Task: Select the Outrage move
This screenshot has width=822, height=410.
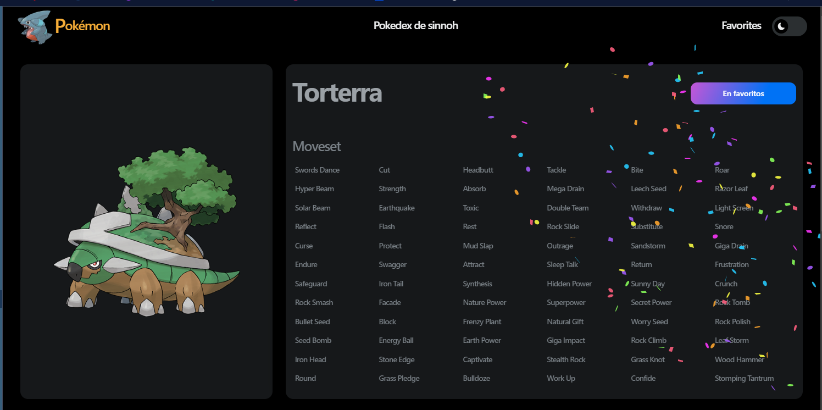Action: tap(560, 246)
